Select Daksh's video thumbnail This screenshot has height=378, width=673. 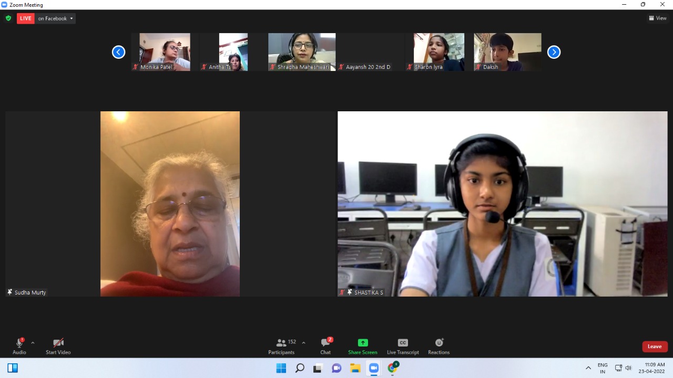coord(507,52)
